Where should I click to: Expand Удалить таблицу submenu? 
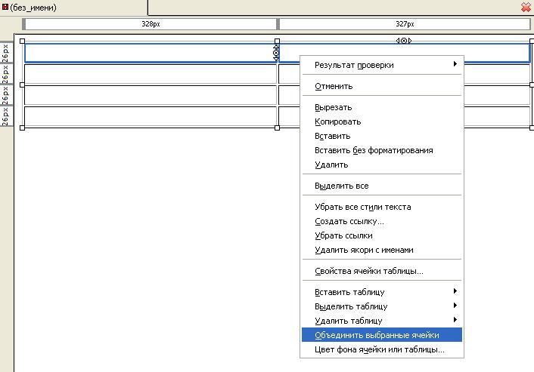point(382,321)
